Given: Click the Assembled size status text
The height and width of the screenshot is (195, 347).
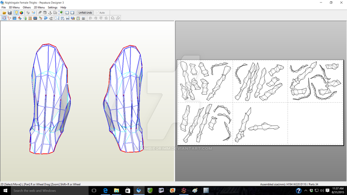Looking at the screenshot, I should (x=289, y=184).
